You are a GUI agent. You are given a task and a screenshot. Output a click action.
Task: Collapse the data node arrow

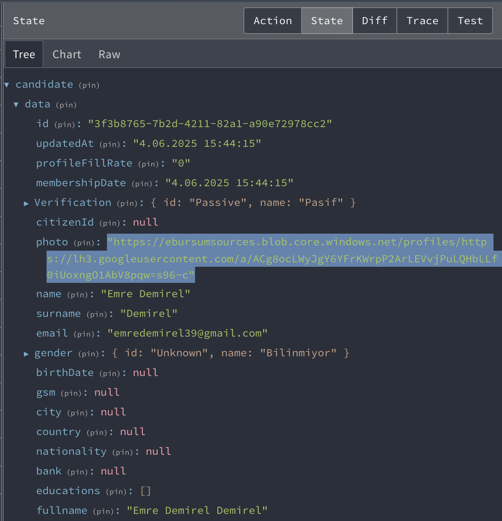click(x=16, y=104)
